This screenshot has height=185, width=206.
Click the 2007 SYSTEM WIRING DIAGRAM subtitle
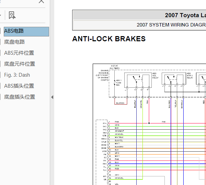[171, 25]
